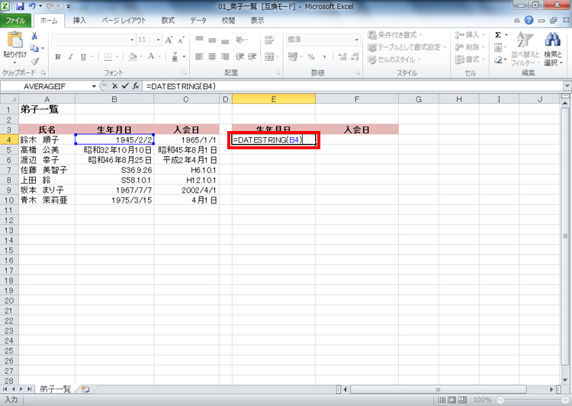
Task: Click the Fill Color bucket icon
Action: coord(133,57)
